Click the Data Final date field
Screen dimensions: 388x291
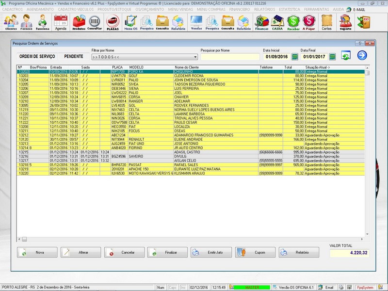[x=314, y=57]
